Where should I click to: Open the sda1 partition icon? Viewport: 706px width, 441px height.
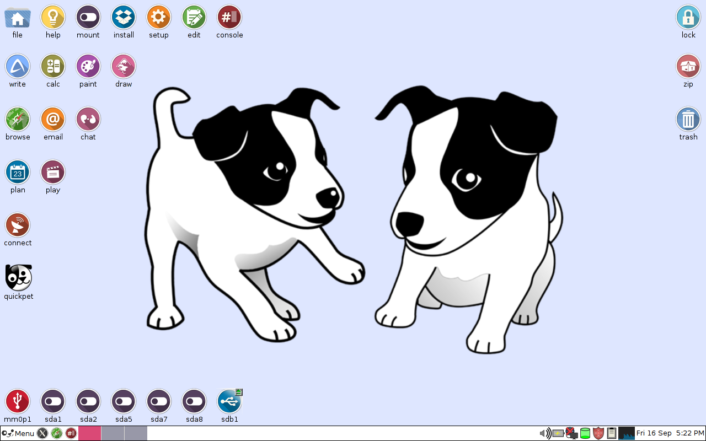pos(53,402)
